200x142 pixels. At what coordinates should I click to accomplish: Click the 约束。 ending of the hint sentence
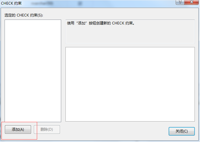tap(130, 23)
